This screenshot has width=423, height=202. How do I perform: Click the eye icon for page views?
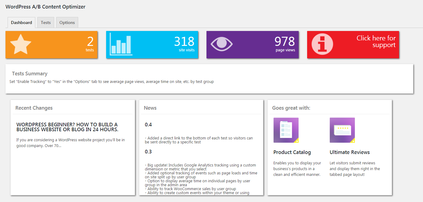[x=222, y=43]
